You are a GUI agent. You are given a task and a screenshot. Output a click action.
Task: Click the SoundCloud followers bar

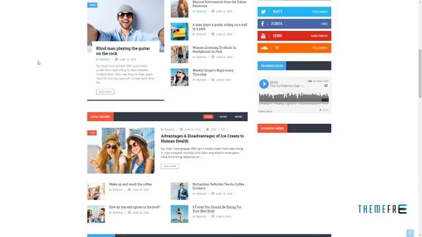[x=295, y=48]
